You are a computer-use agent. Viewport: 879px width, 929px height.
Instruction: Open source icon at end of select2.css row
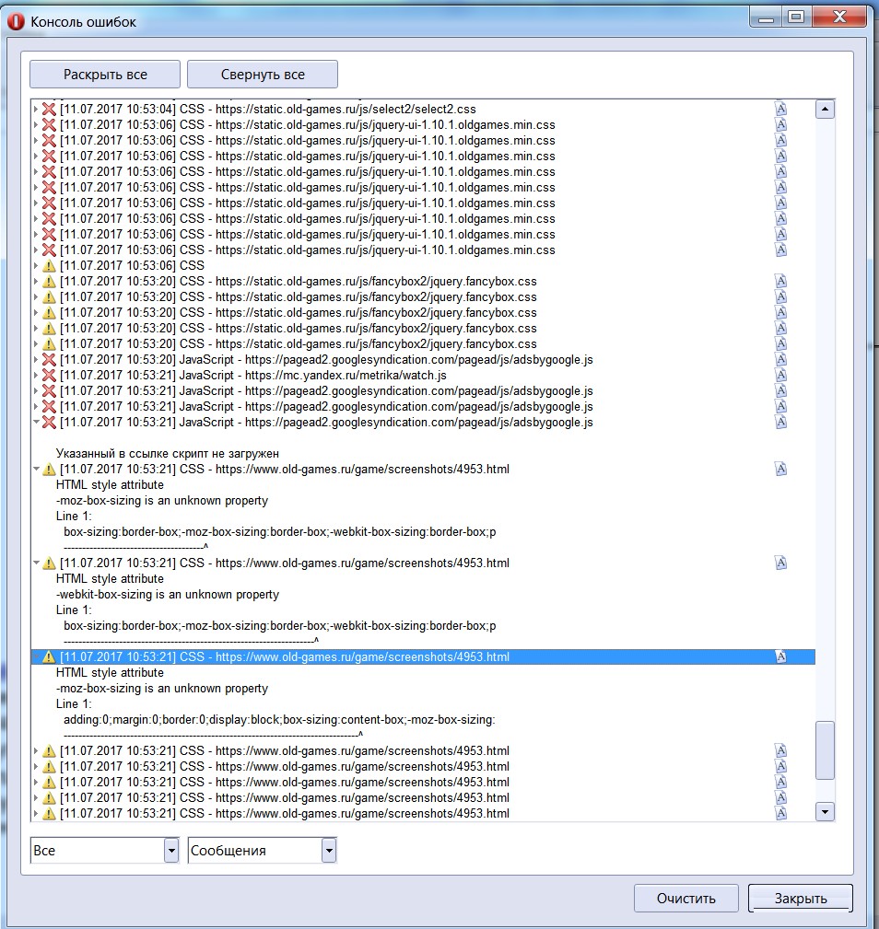point(780,109)
